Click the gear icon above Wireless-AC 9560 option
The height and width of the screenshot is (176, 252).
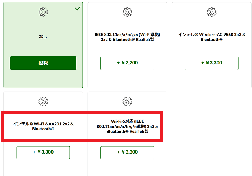click(x=211, y=12)
